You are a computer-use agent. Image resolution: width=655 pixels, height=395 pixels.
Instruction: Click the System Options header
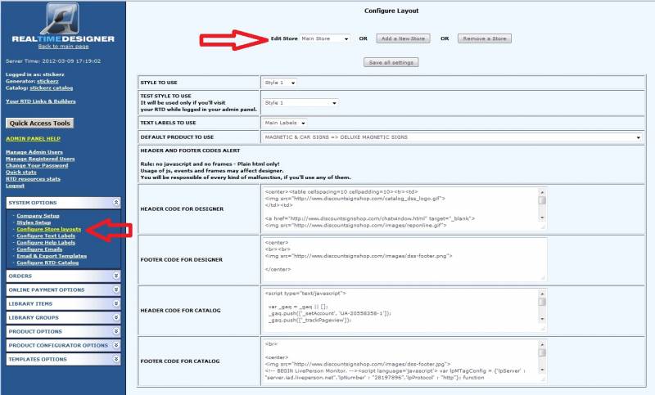click(x=64, y=203)
